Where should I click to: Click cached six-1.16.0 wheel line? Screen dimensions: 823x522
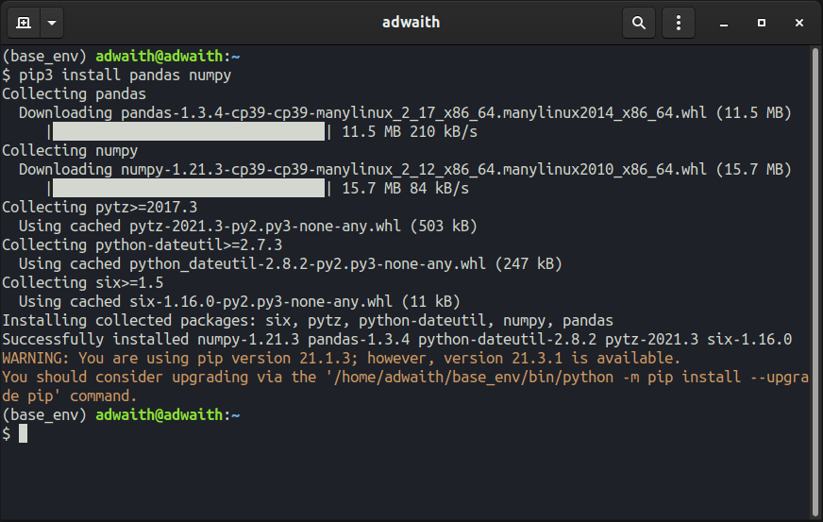pyautogui.click(x=240, y=302)
